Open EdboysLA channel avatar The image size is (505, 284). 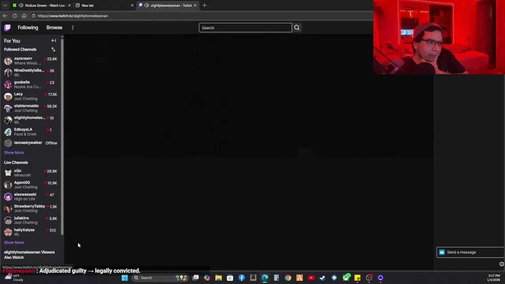(8, 132)
